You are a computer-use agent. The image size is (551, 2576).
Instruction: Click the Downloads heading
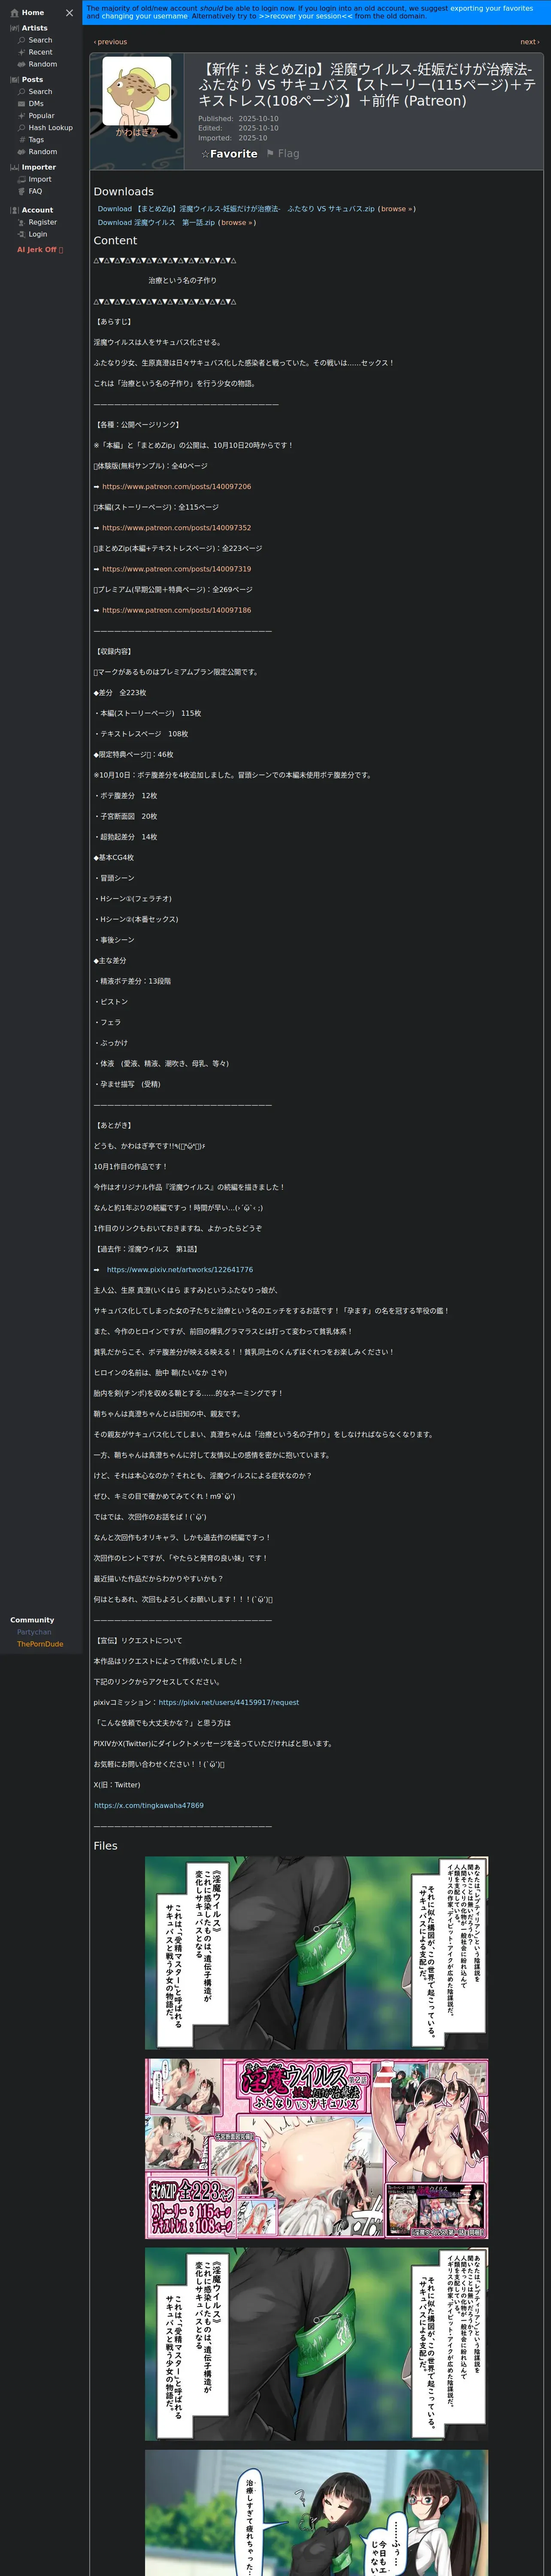pyautogui.click(x=123, y=192)
